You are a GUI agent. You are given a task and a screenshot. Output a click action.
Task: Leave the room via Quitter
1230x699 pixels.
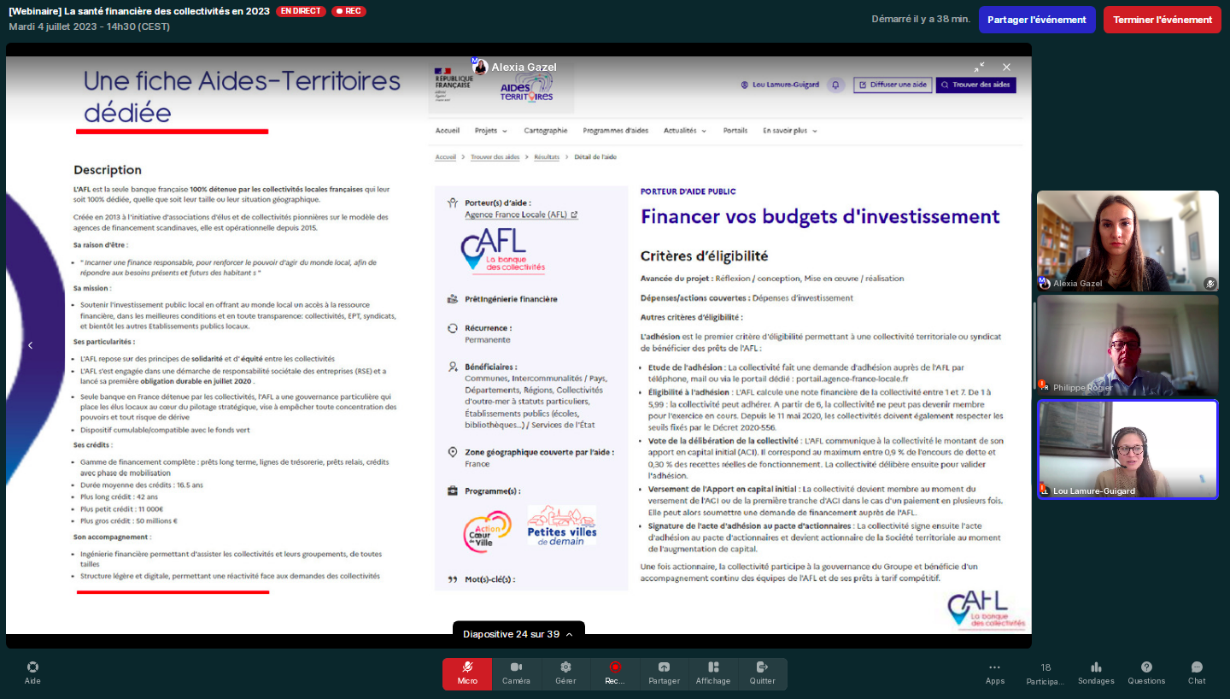762,673
